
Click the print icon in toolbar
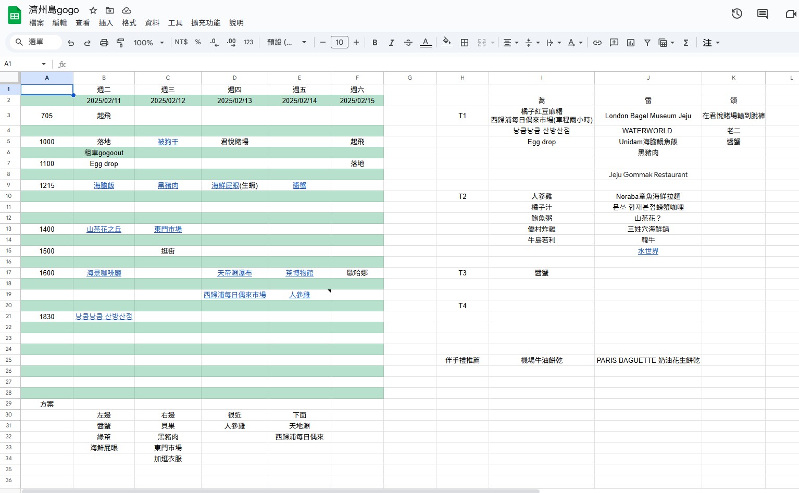(104, 43)
